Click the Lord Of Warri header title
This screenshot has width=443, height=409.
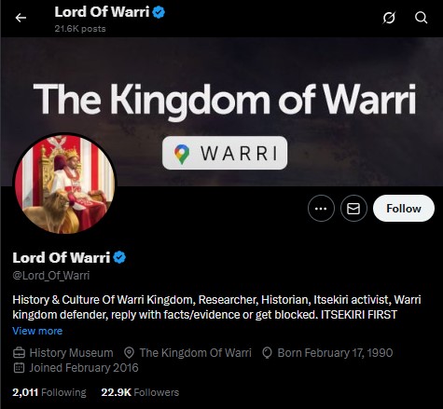[102, 12]
